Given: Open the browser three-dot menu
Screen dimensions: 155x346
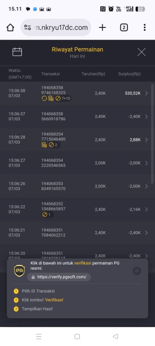Looking at the screenshot, I should pos(144,28).
